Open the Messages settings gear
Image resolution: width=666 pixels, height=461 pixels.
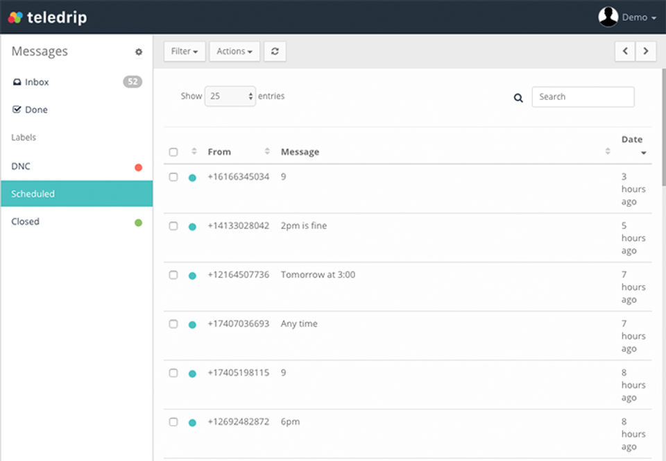[139, 52]
